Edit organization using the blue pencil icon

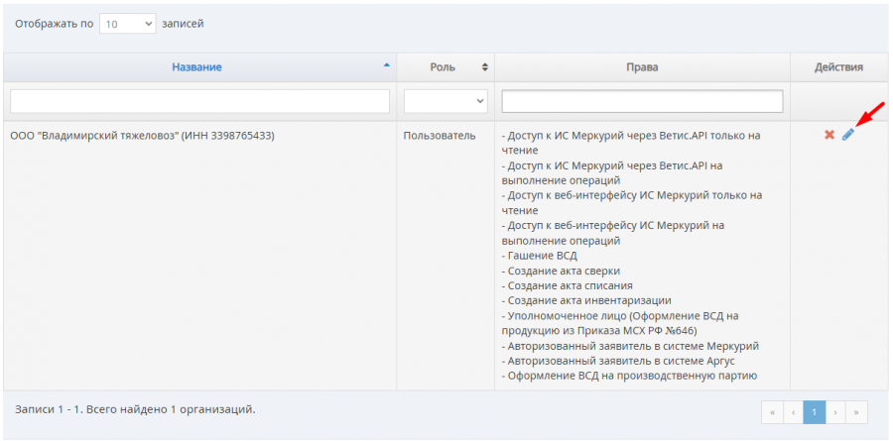tap(847, 135)
